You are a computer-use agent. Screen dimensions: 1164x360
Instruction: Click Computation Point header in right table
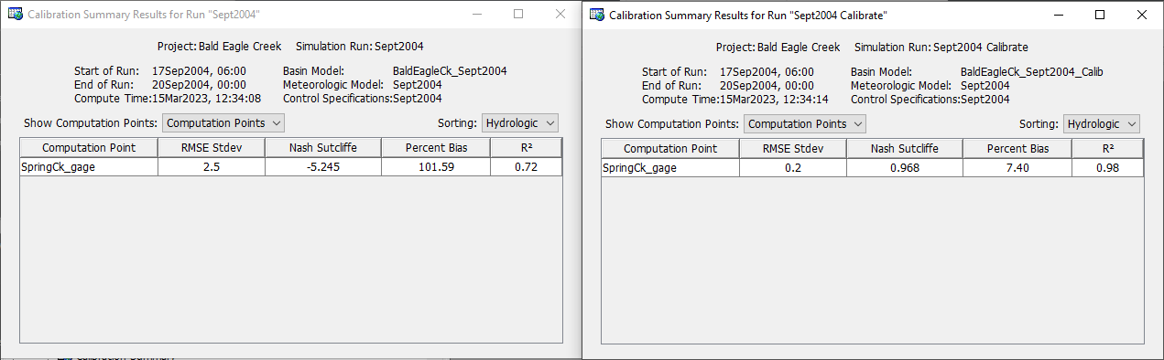coord(670,149)
